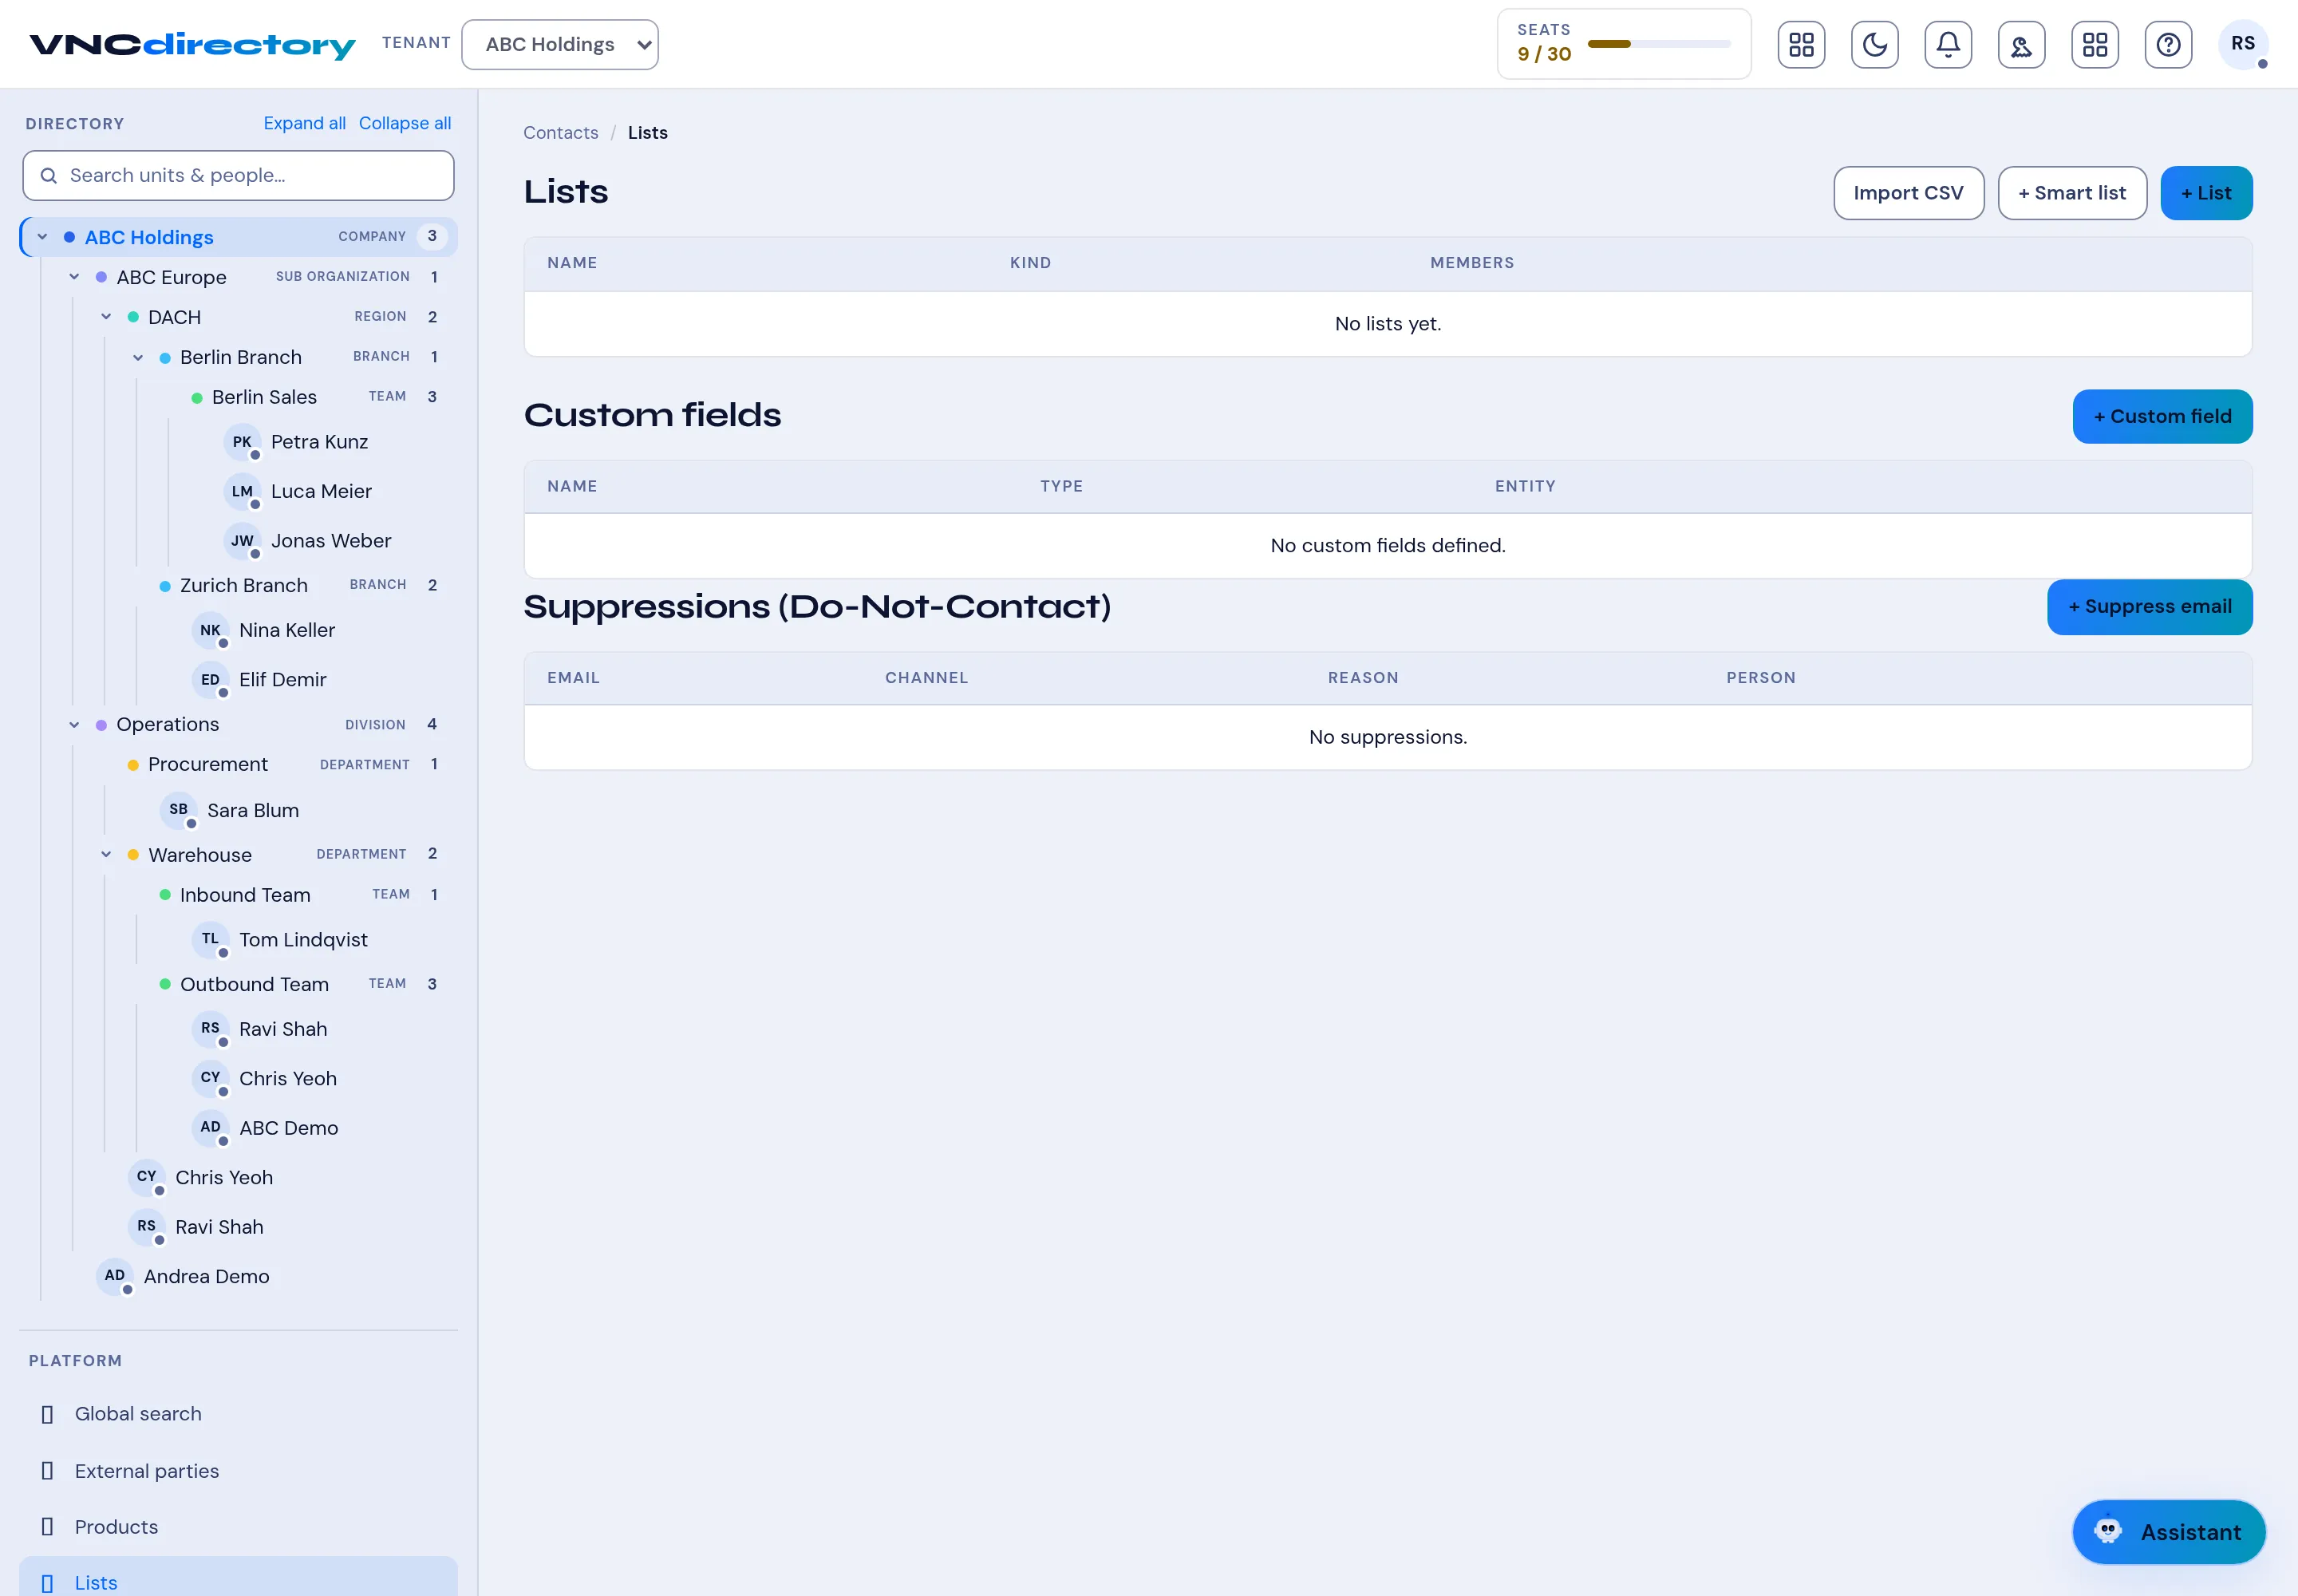The image size is (2298, 1596).
Task: Open the Assistant chat button
Action: click(2168, 1531)
